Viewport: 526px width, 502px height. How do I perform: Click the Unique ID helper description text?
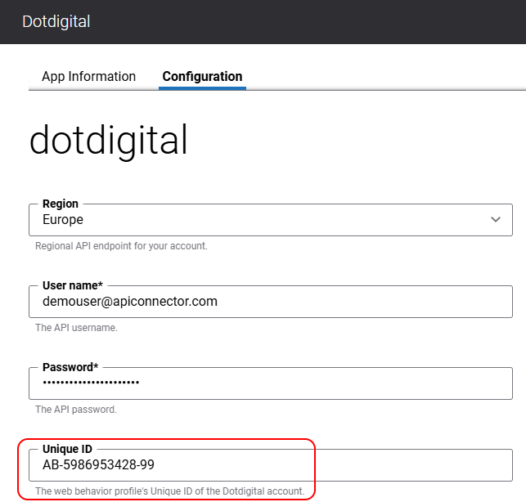[169, 491]
